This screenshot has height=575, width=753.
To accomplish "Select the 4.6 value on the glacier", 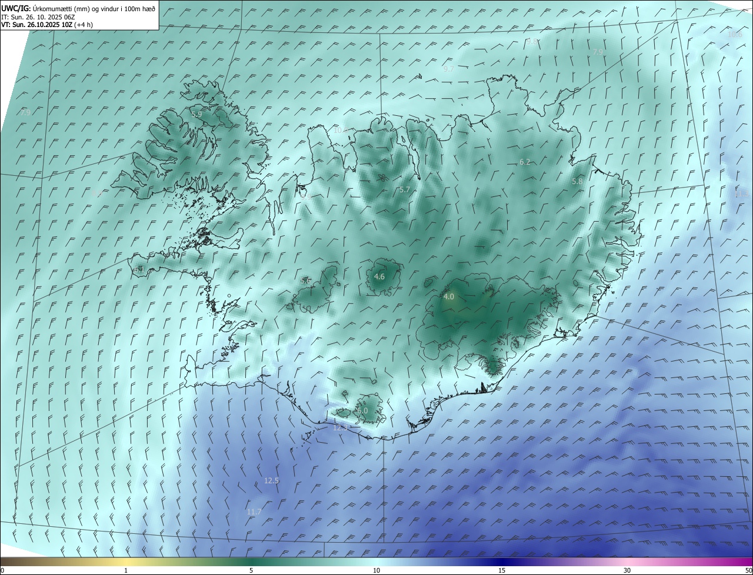I will (x=379, y=276).
